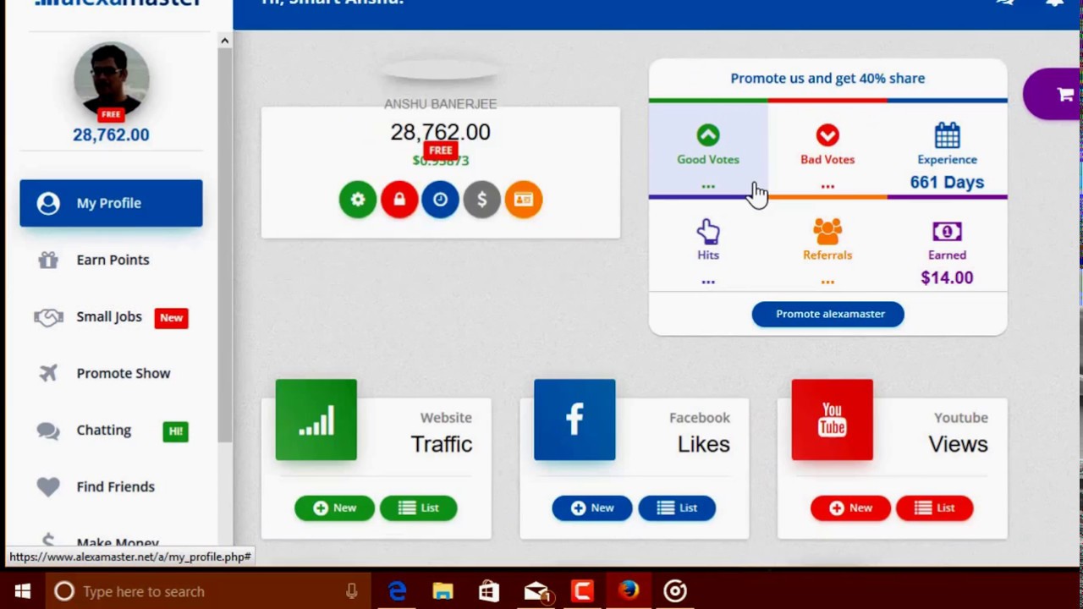Click the Earn Points gift icon
Image resolution: width=1083 pixels, height=609 pixels.
[48, 260]
